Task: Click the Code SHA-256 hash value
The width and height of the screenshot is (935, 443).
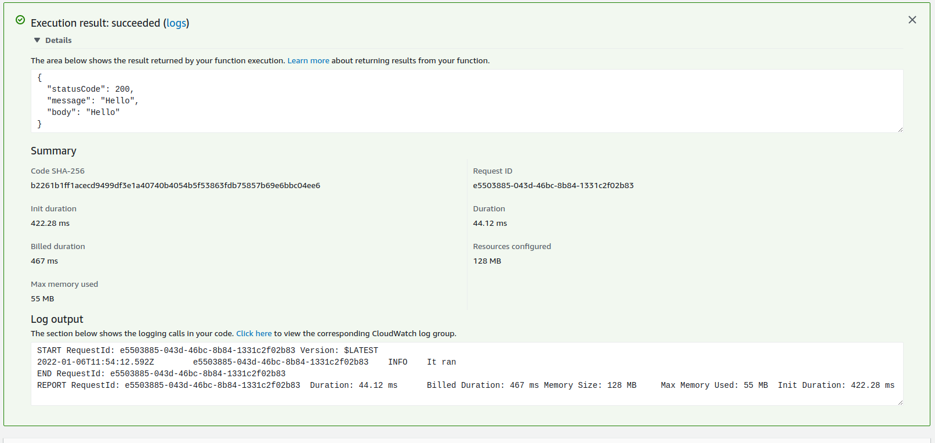Action: pos(175,186)
